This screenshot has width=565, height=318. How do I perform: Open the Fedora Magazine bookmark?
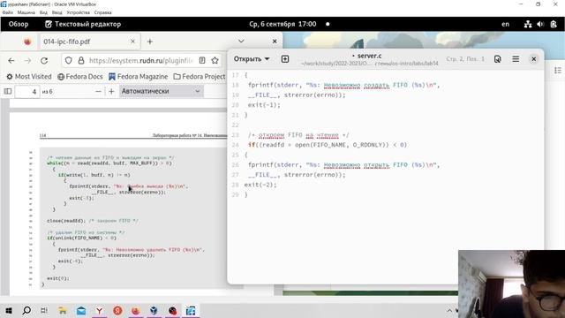click(x=138, y=77)
